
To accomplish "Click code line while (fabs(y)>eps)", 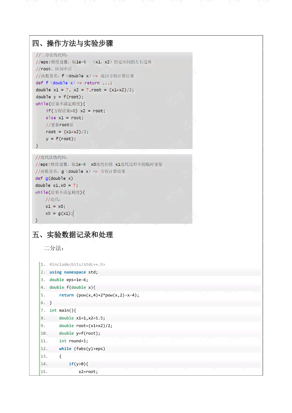I will [82, 349].
